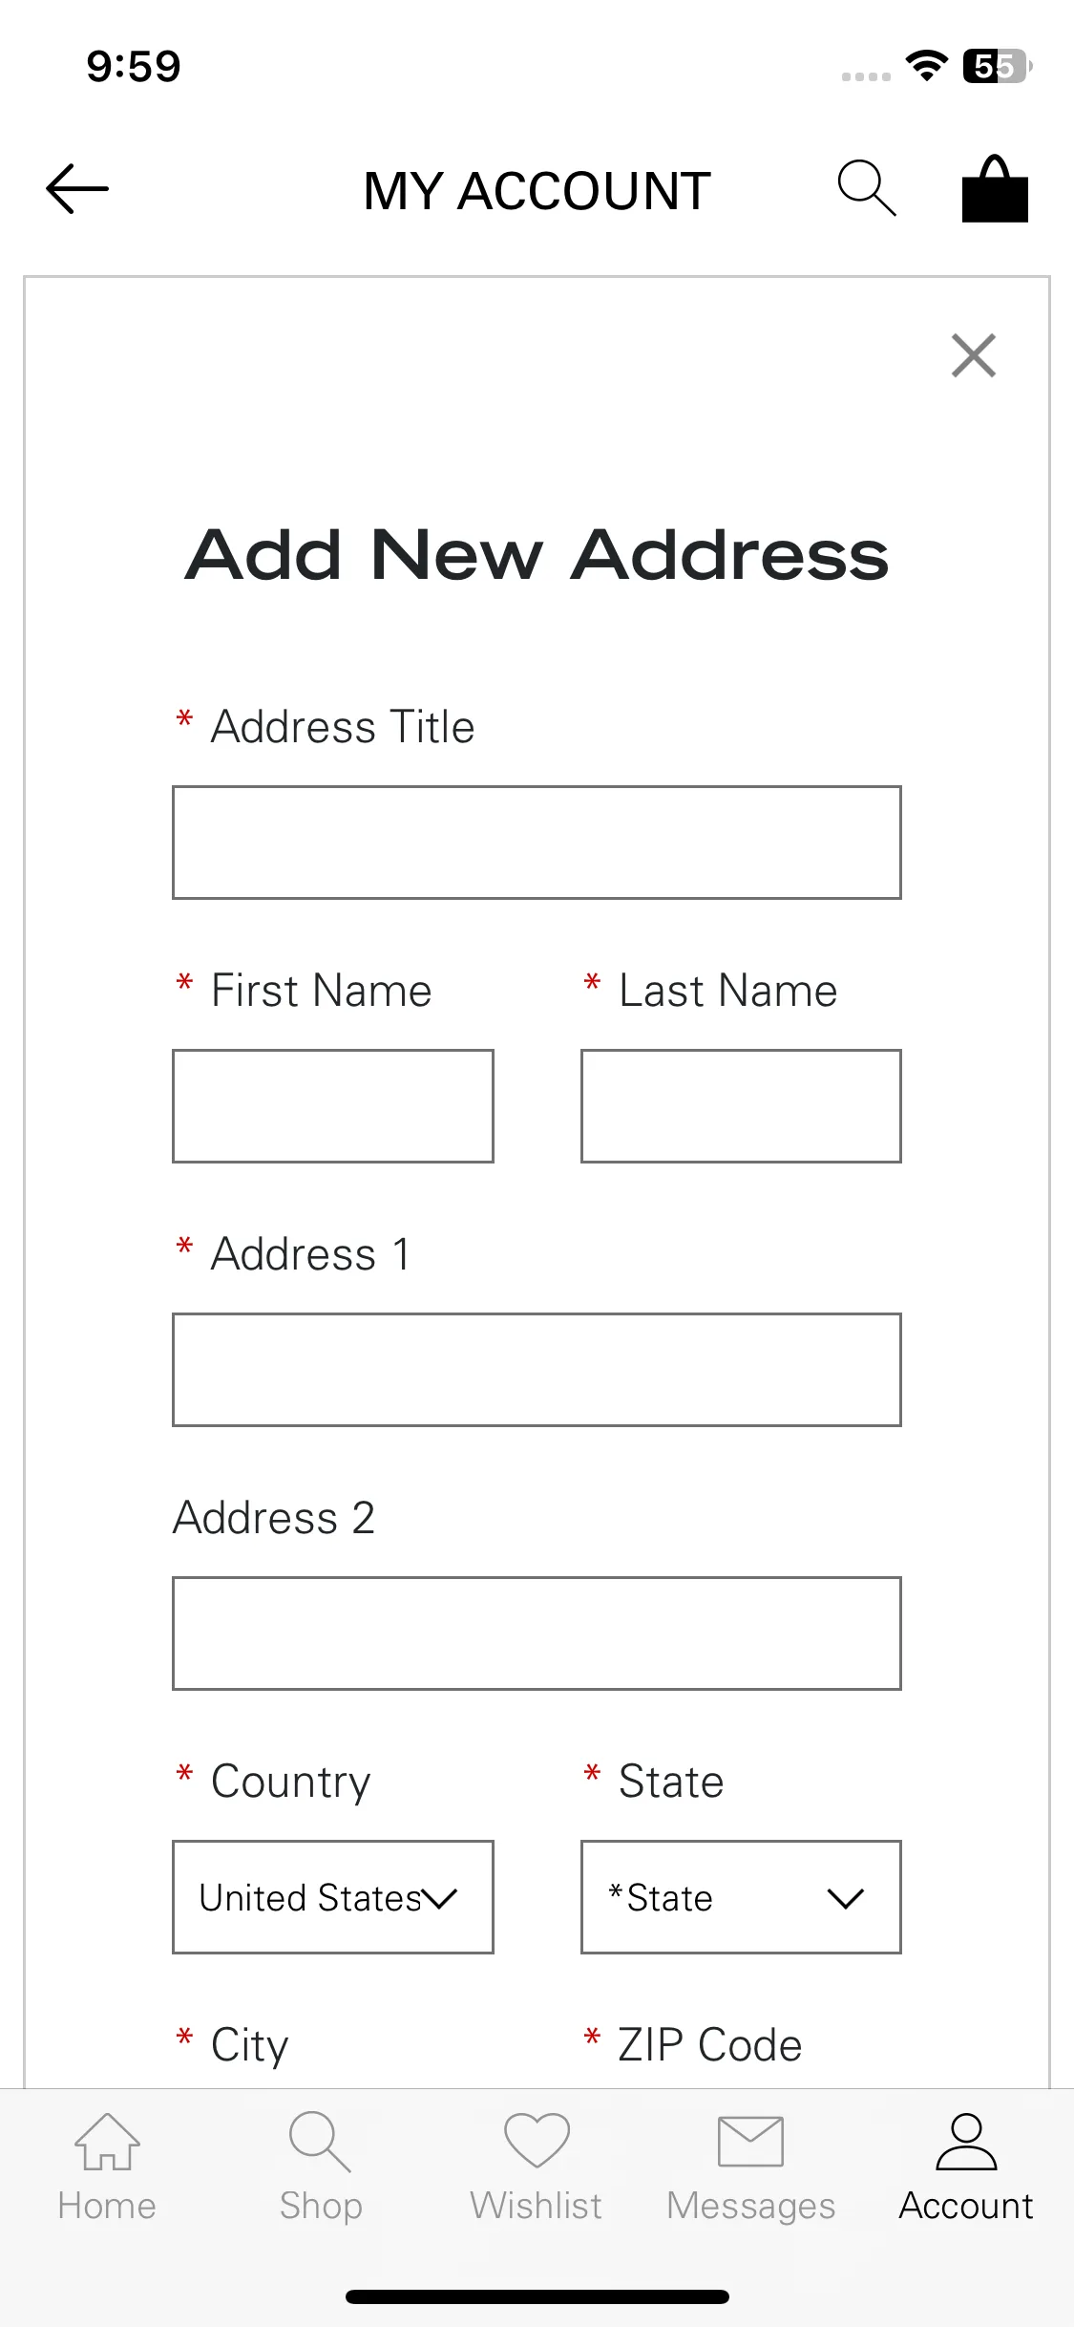Image resolution: width=1074 pixels, height=2327 pixels.
Task: Tap the Wi-Fi status icon
Action: point(926,65)
